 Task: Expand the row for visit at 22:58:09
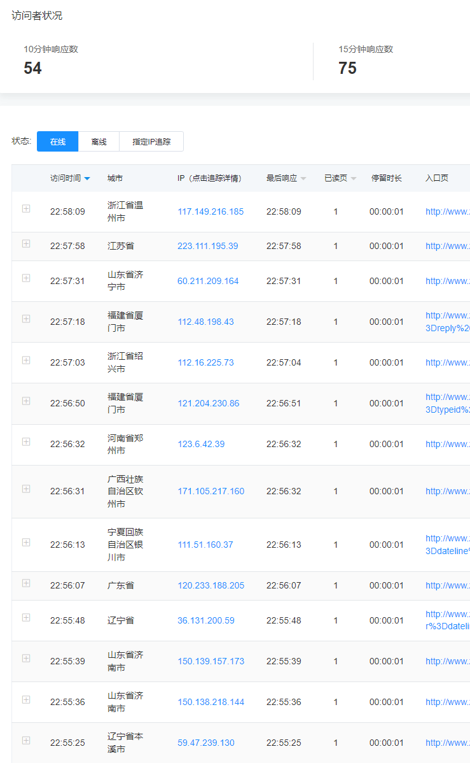26,208
